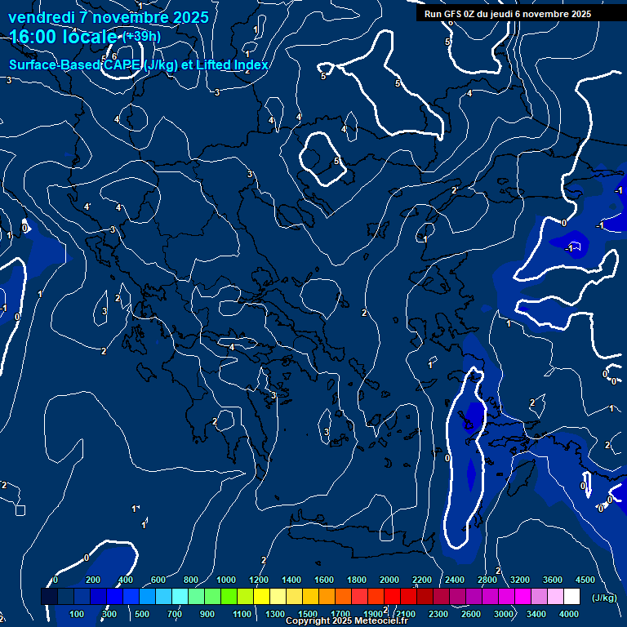Image resolution: width=627 pixels, height=627 pixels.
Task: Click the "4000" legend value
Action: (x=568, y=614)
